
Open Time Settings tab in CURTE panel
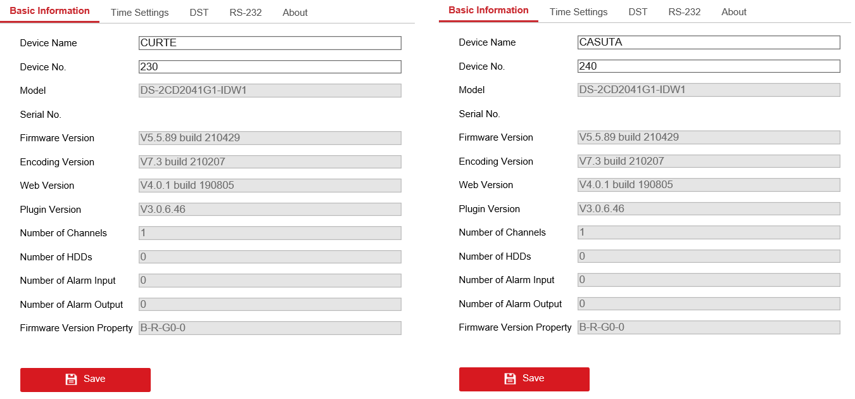pyautogui.click(x=139, y=13)
